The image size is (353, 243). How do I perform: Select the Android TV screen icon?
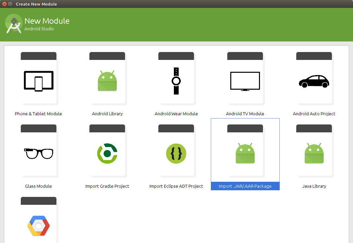coord(245,81)
